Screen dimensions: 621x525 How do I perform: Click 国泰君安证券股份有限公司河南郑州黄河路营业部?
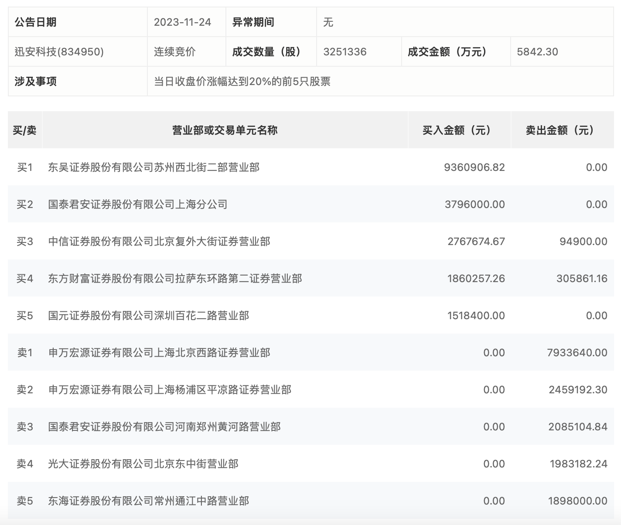click(x=164, y=426)
